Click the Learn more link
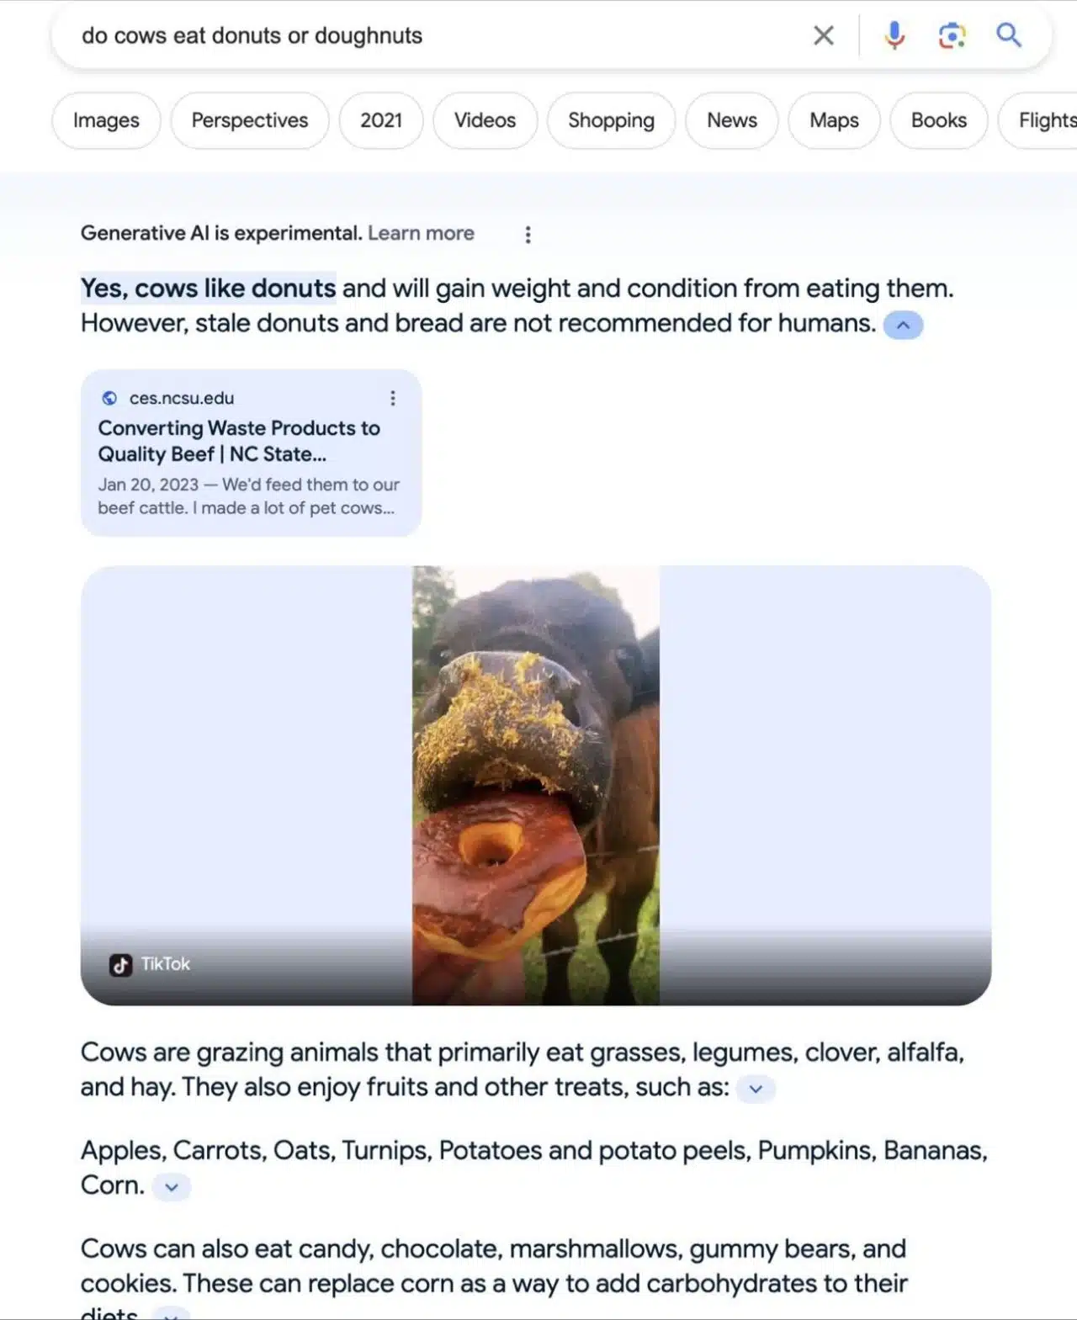Image resolution: width=1077 pixels, height=1320 pixels. [421, 233]
